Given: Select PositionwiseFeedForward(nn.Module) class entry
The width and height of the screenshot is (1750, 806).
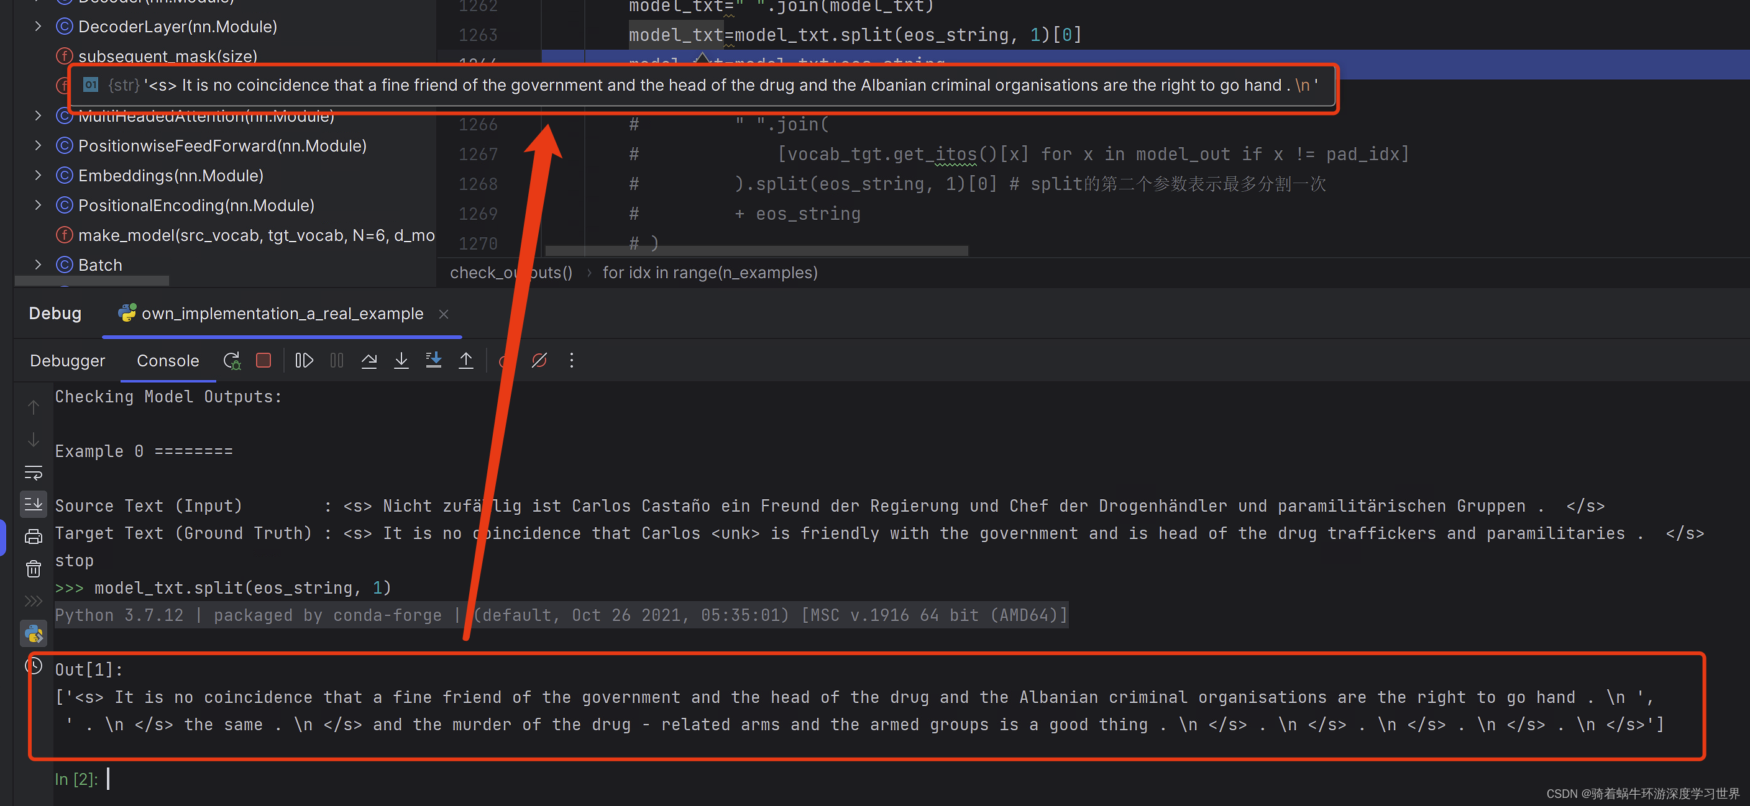Looking at the screenshot, I should [222, 145].
